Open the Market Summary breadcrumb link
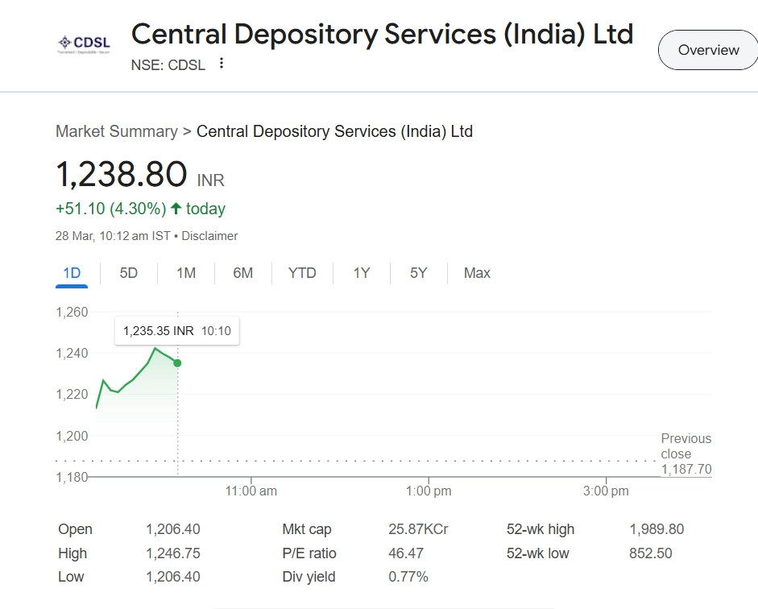This screenshot has width=758, height=609. [116, 131]
